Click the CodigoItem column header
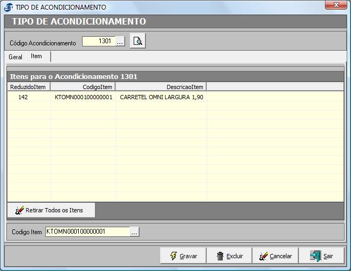This screenshot has height=271, width=351. click(83, 86)
